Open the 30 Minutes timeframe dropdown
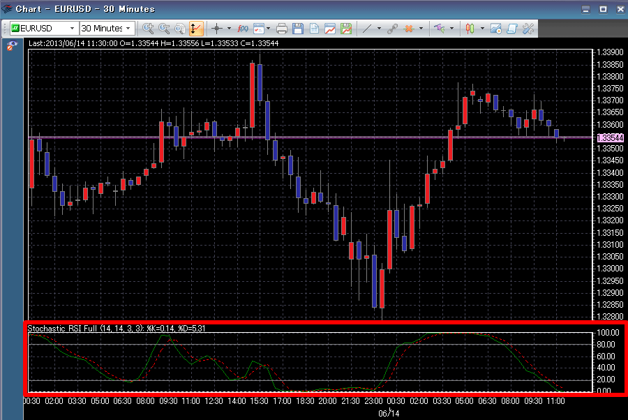This screenshot has width=628, height=420. [128, 29]
